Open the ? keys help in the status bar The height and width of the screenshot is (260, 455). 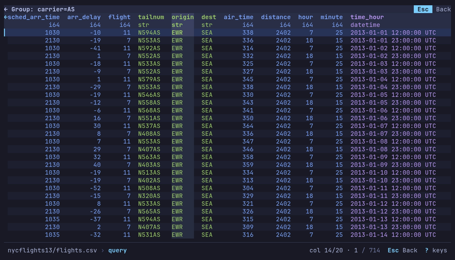[x=436, y=250]
